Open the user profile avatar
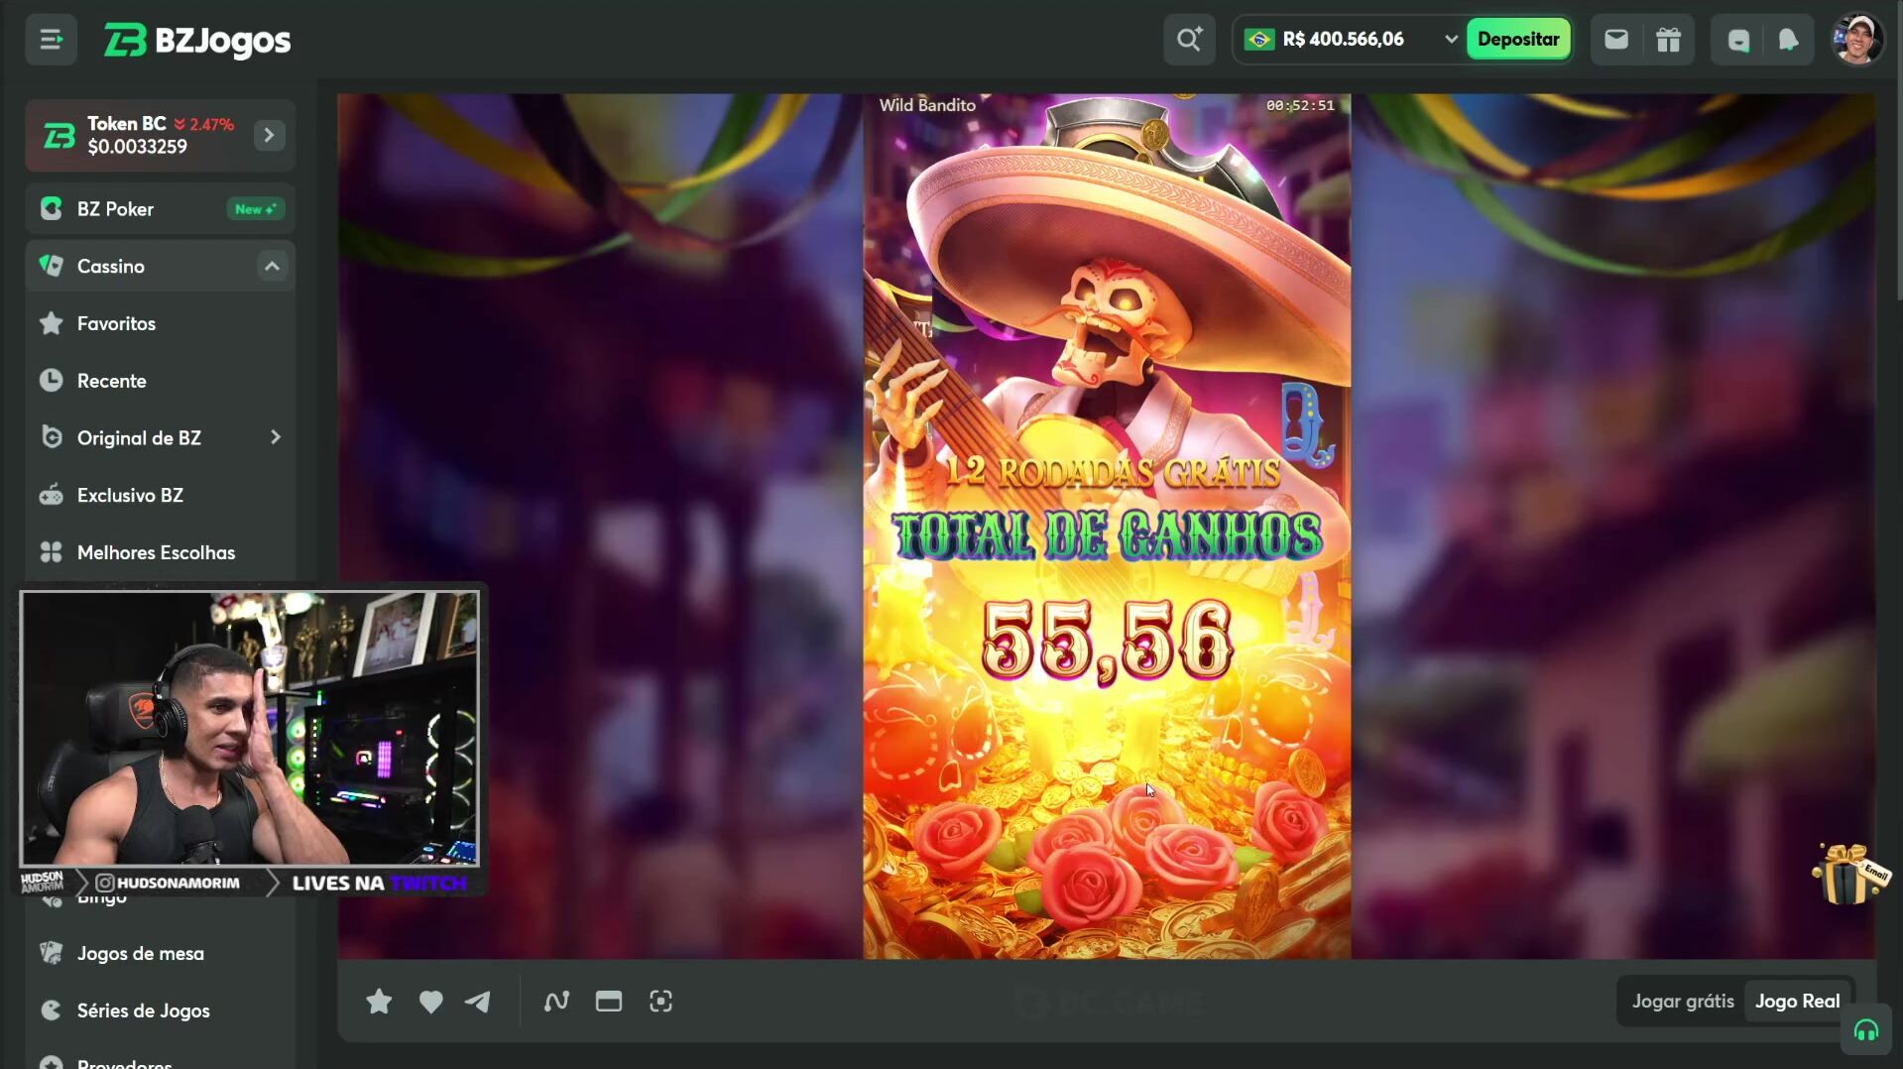The width and height of the screenshot is (1903, 1069). 1857,40
